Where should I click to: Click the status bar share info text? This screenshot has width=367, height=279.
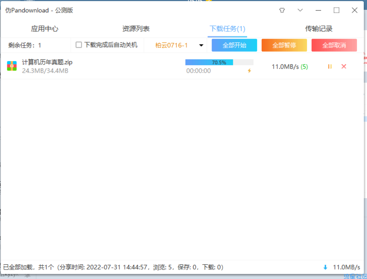click(x=113, y=267)
